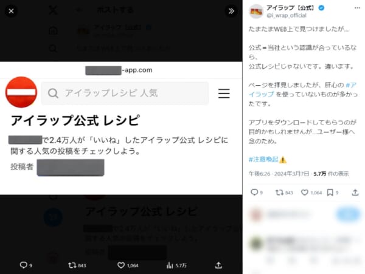This screenshot has width=365, height=274.
Task: View analytics icon showing 5.7万 in bottom bar
Action: [x=170, y=265]
